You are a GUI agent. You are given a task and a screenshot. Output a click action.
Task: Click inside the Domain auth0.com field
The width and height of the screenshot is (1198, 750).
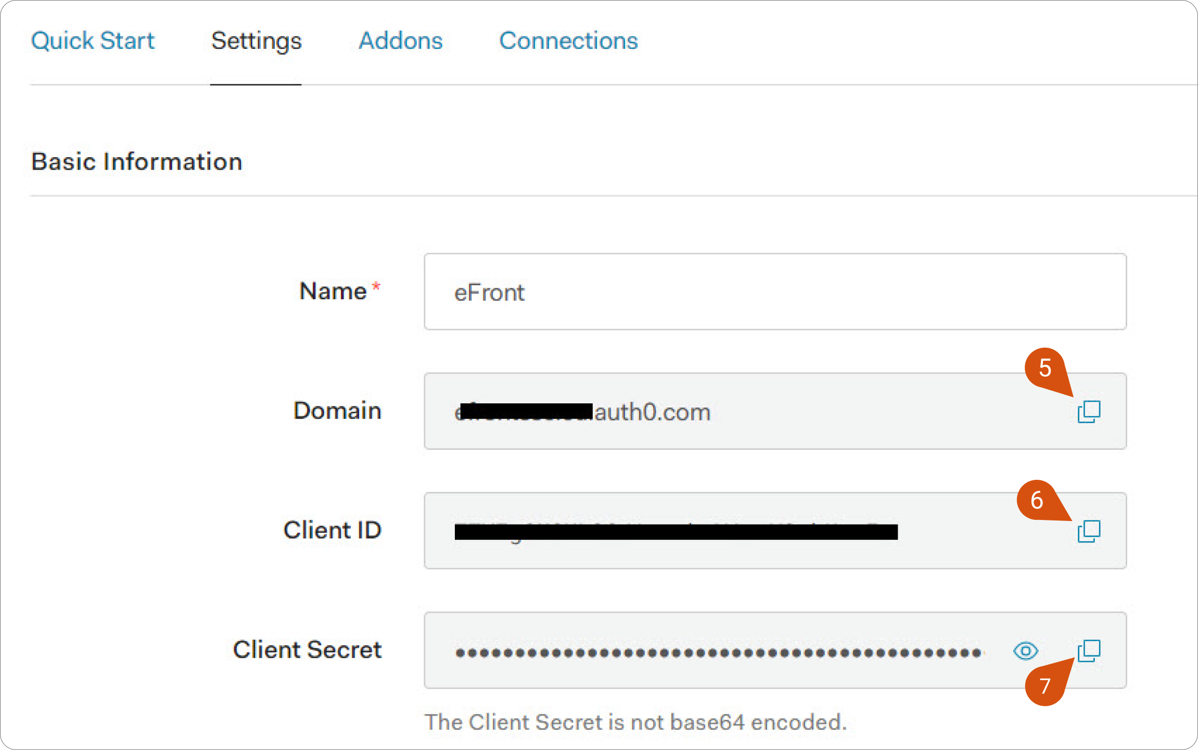click(775, 411)
